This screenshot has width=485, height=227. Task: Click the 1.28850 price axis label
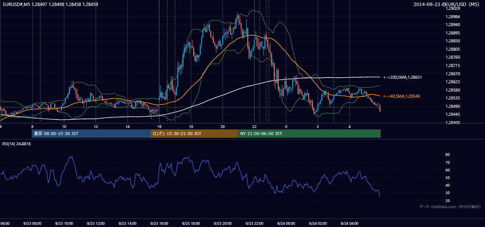tap(453, 41)
